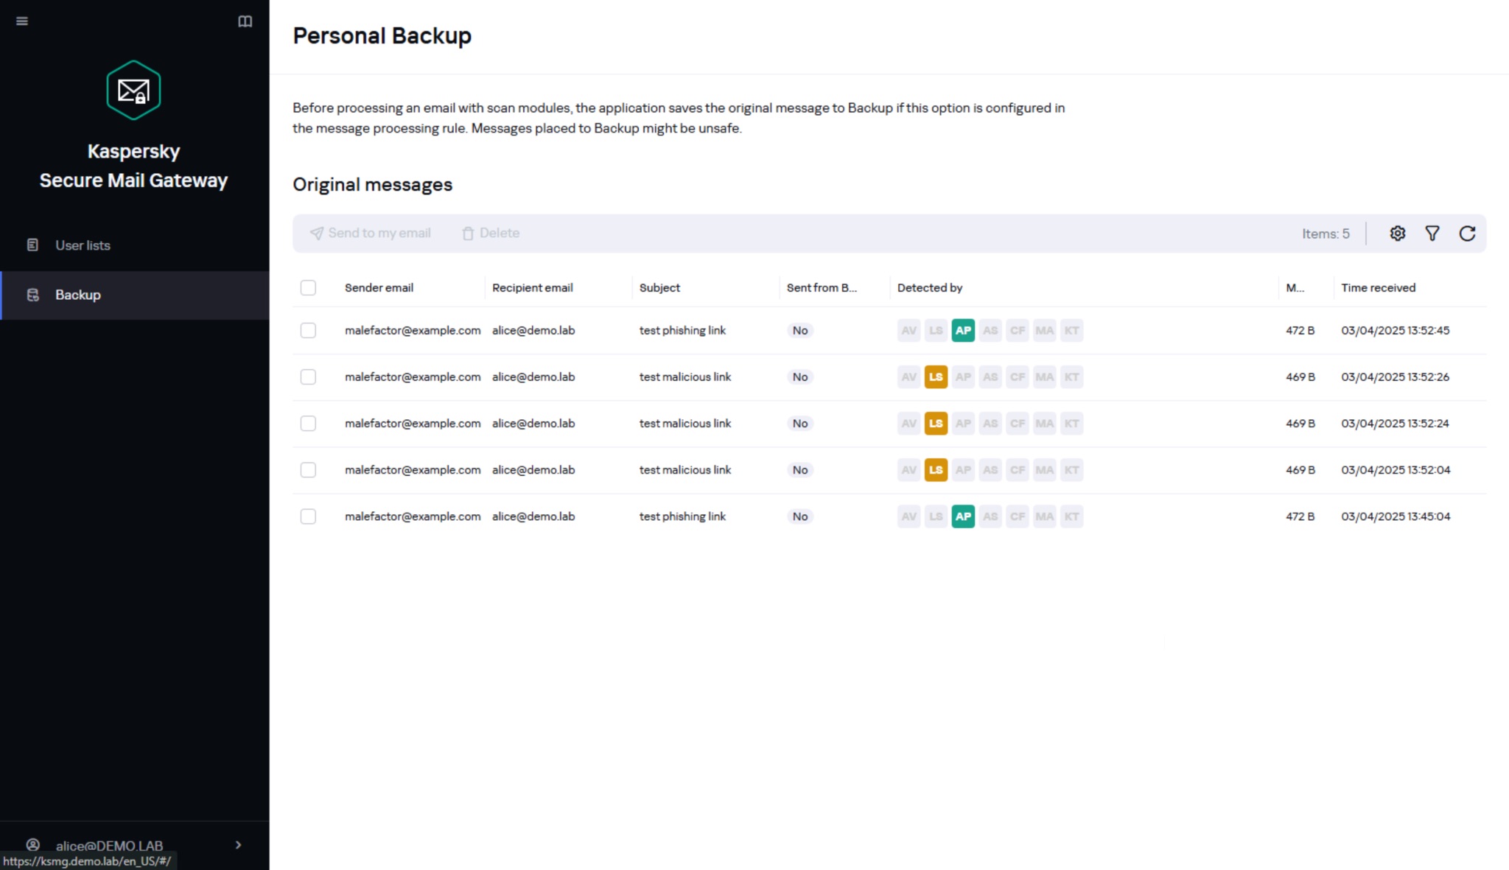Open the book help icon in the sidebar
Viewport: 1509px width, 870px height.
[245, 21]
